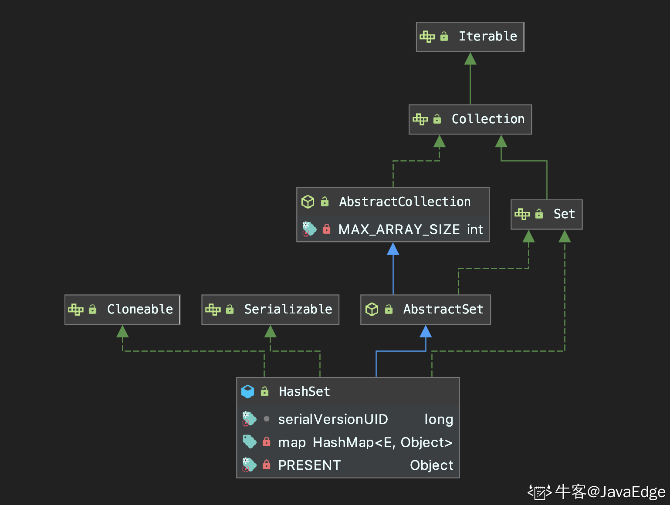
Task: Click the Set interface icon
Action: 522,214
